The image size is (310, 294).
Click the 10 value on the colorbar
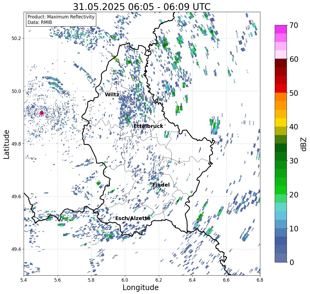click(294, 228)
